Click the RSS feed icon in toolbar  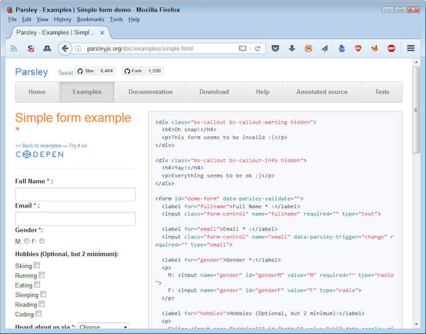pyautogui.click(x=14, y=49)
